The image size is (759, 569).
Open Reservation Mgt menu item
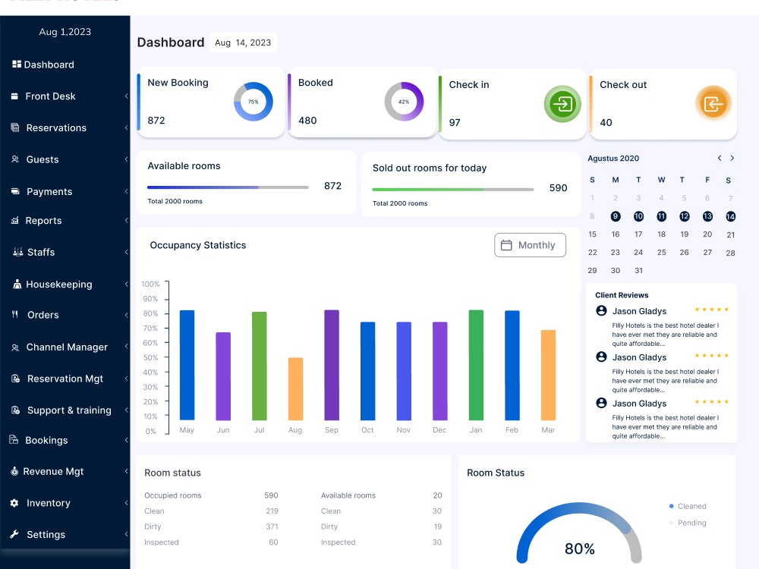tap(65, 379)
